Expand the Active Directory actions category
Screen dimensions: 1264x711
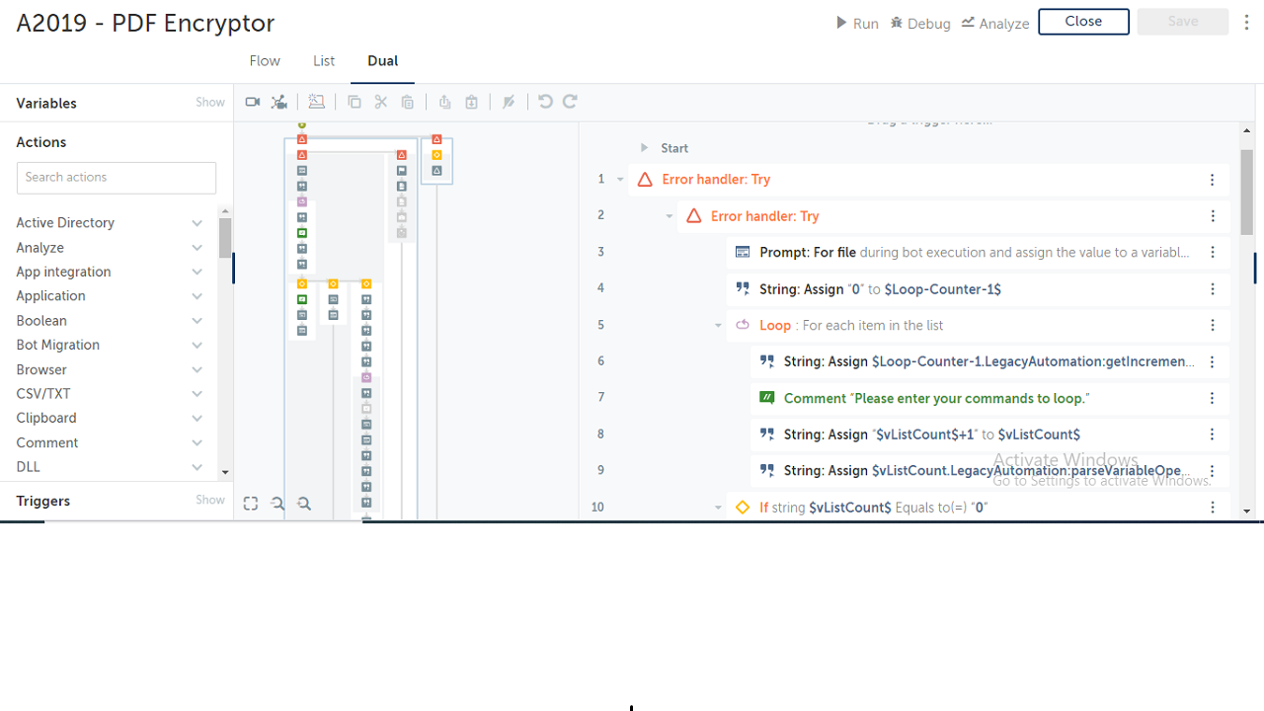tap(197, 223)
